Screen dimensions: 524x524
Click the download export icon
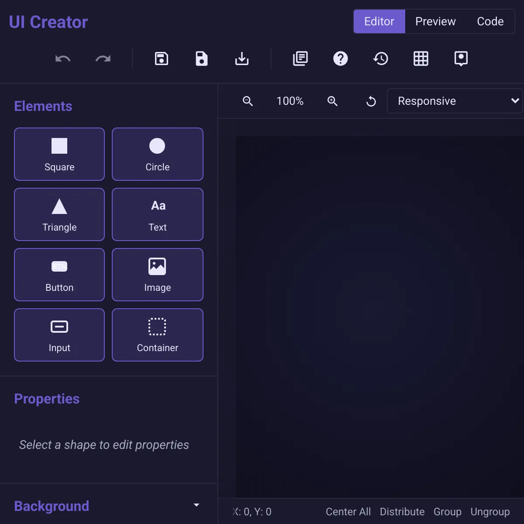[242, 59]
